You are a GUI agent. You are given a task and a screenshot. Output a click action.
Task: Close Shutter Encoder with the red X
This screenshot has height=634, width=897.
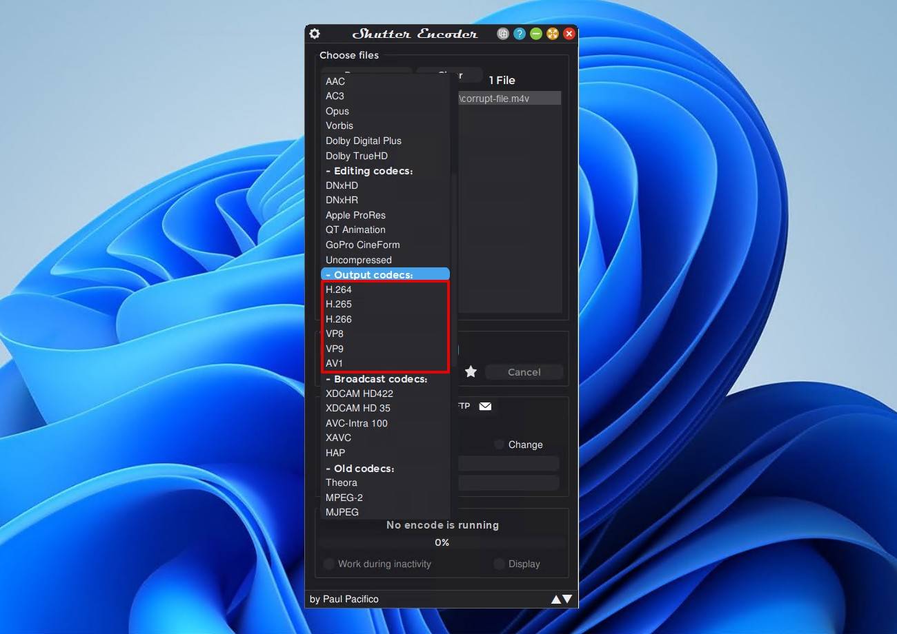[x=569, y=34]
